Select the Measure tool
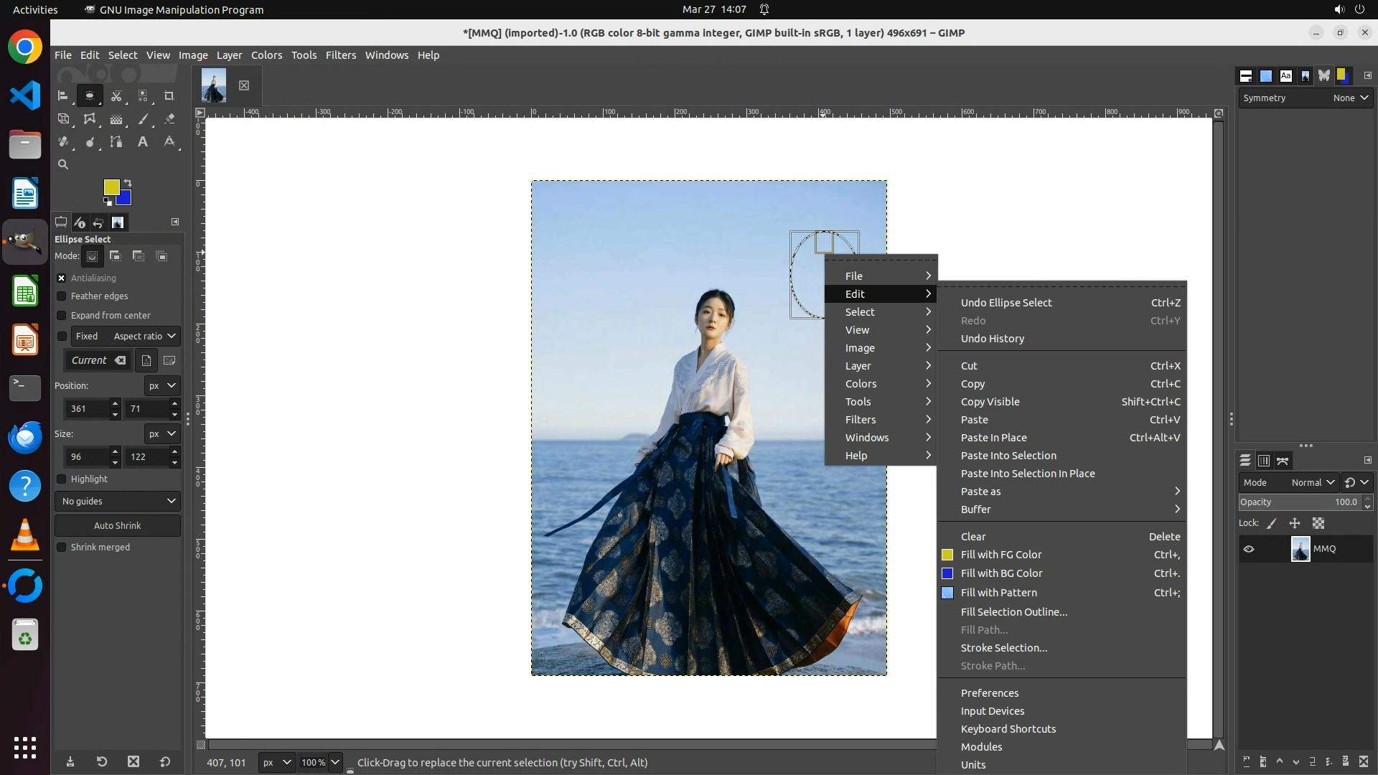This screenshot has width=1378, height=775. pyautogui.click(x=169, y=142)
